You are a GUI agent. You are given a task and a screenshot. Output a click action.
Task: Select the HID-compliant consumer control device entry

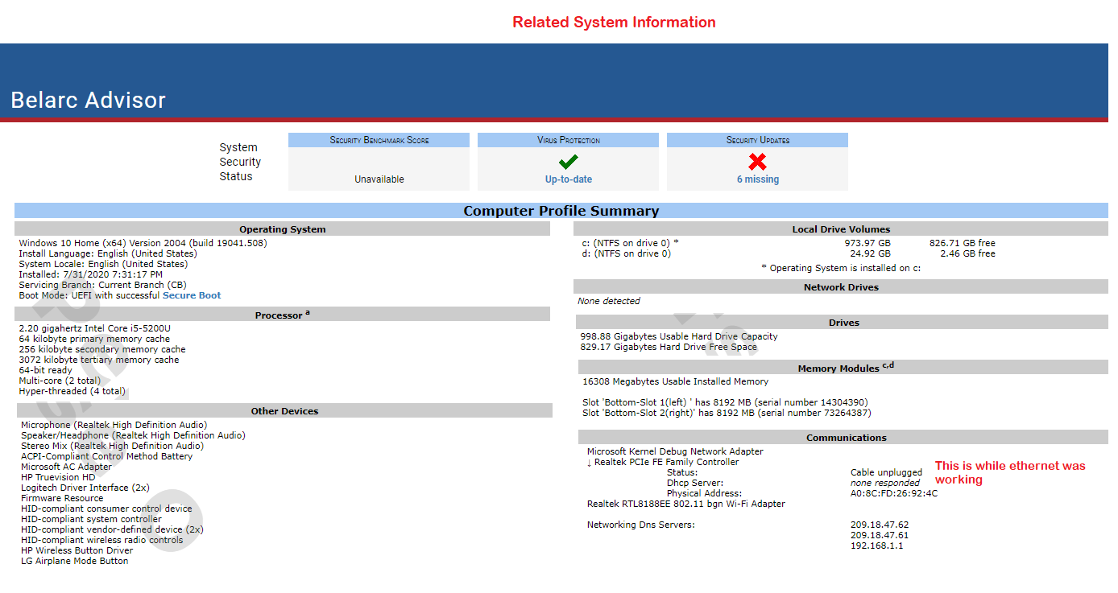click(x=106, y=509)
